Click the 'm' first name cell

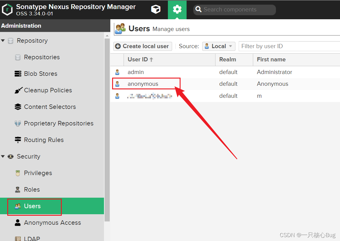(x=259, y=96)
